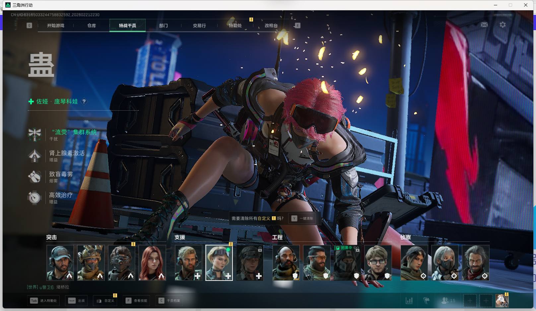Image resolution: width=536 pixels, height=311 pixels.
Task: Click the empty squad slot beside friends counter
Action: pyautogui.click(x=470, y=301)
